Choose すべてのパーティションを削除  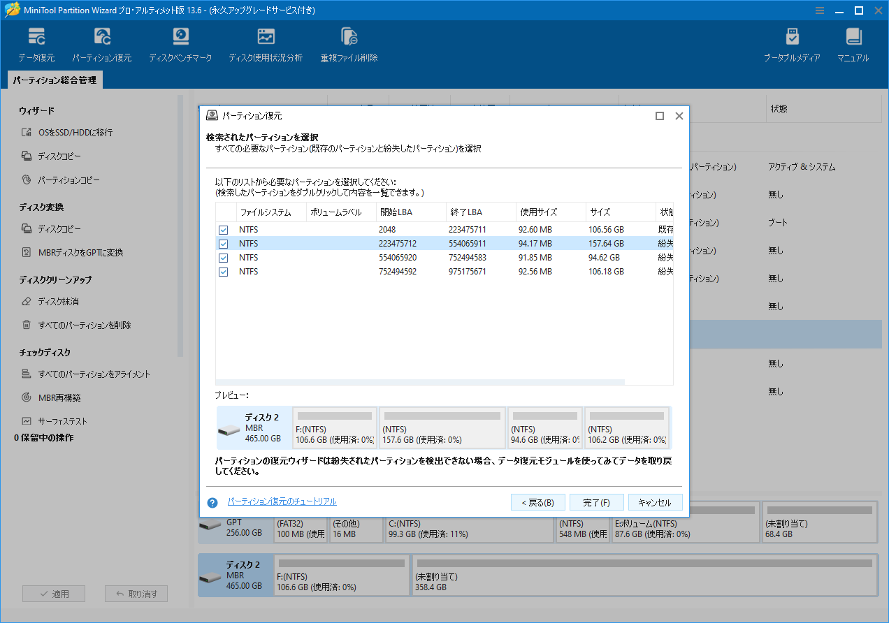[x=76, y=325]
